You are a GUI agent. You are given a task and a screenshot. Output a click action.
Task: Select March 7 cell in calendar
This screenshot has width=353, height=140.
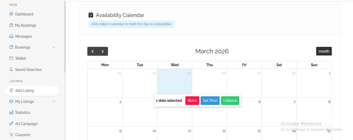(279, 113)
